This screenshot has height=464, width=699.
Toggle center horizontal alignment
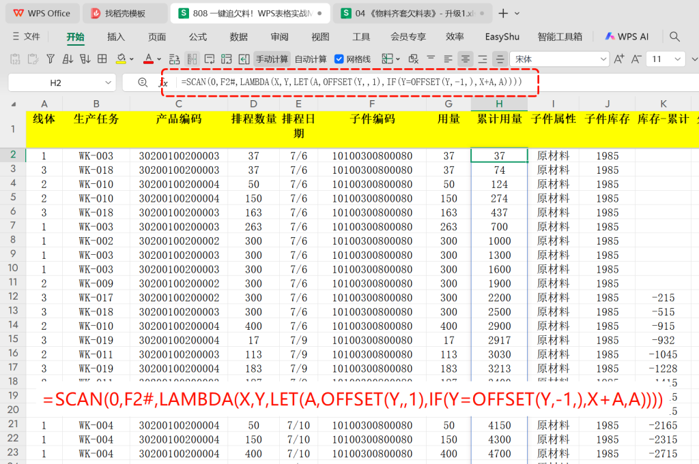pos(466,59)
